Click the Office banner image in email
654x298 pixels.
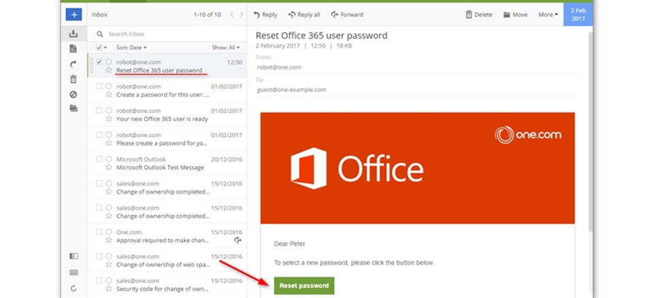418,168
